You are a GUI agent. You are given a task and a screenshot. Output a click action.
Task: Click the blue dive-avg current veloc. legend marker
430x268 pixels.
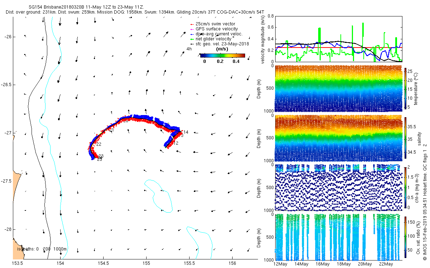coord(192,34)
